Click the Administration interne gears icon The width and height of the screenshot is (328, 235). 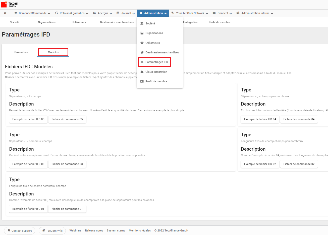(x=238, y=13)
